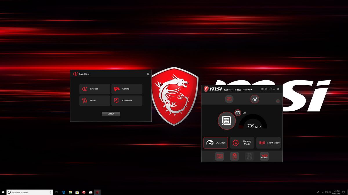Open File Explorer from the taskbar

pyautogui.click(x=70, y=192)
